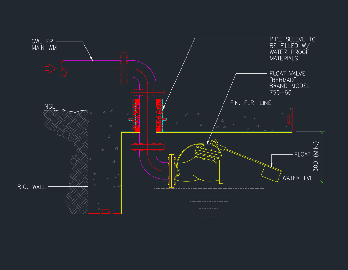Image resolution: width=348 pixels, height=270 pixels.
Task: Click the red flange above the pipe sleeve
Action: 147,92
